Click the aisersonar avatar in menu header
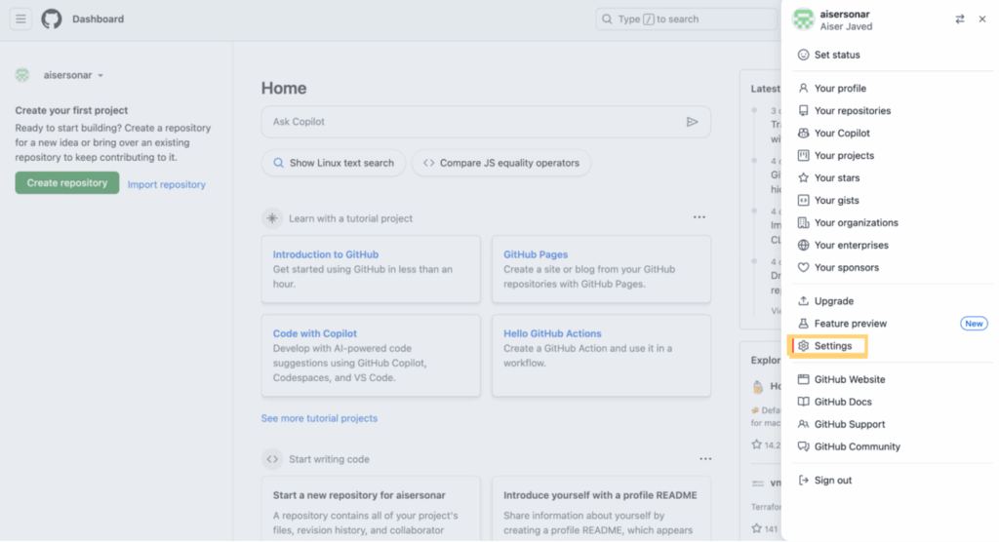The image size is (999, 542). 803,19
